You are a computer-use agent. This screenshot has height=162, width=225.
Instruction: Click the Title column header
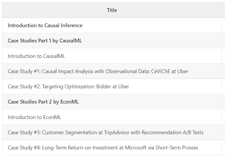pos(112,10)
